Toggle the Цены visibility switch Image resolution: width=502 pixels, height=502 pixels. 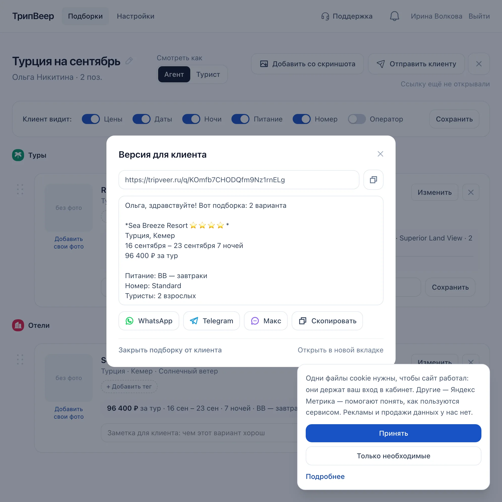pyautogui.click(x=91, y=119)
